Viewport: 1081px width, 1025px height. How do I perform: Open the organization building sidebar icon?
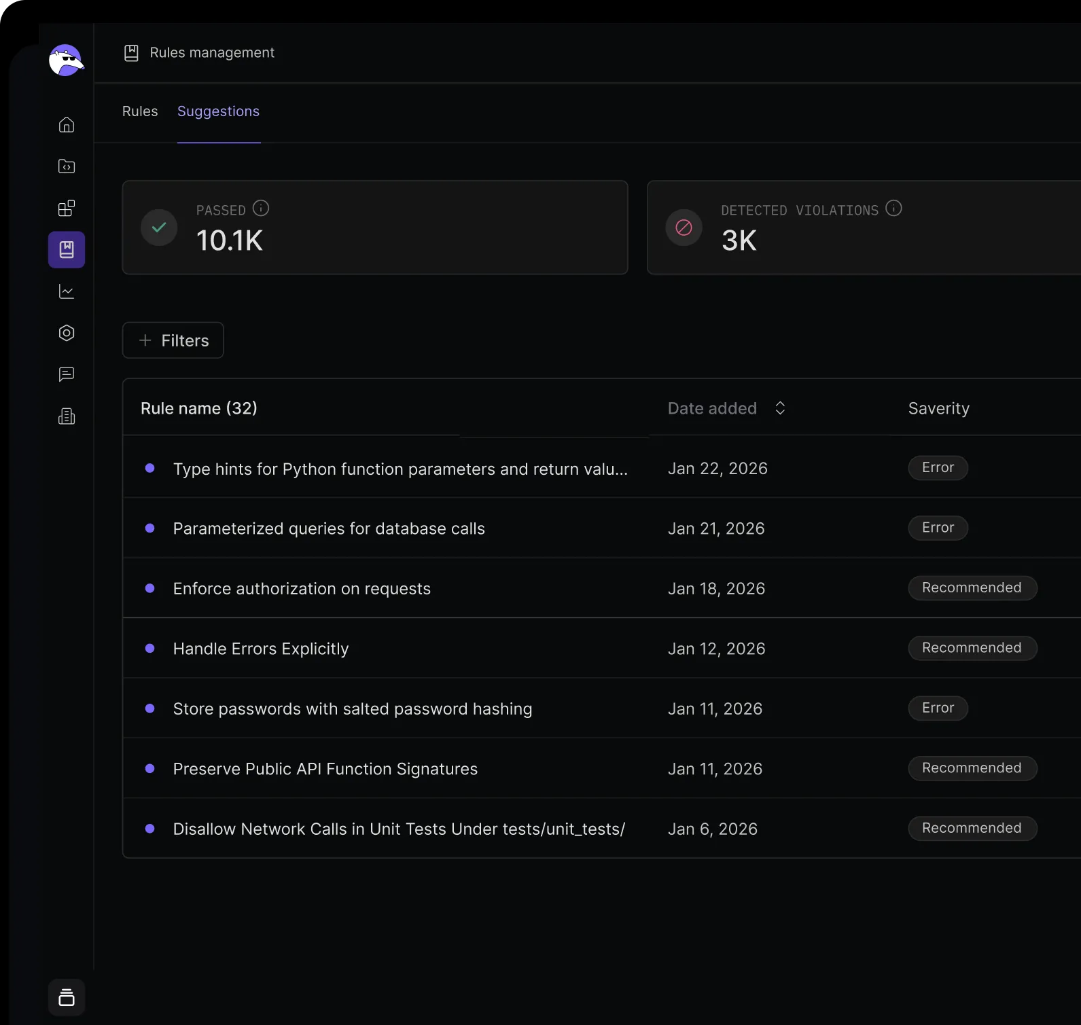coord(67,416)
